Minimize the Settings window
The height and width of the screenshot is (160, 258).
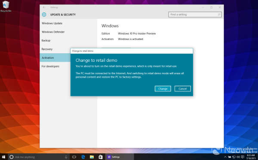pyautogui.click(x=203, y=7)
